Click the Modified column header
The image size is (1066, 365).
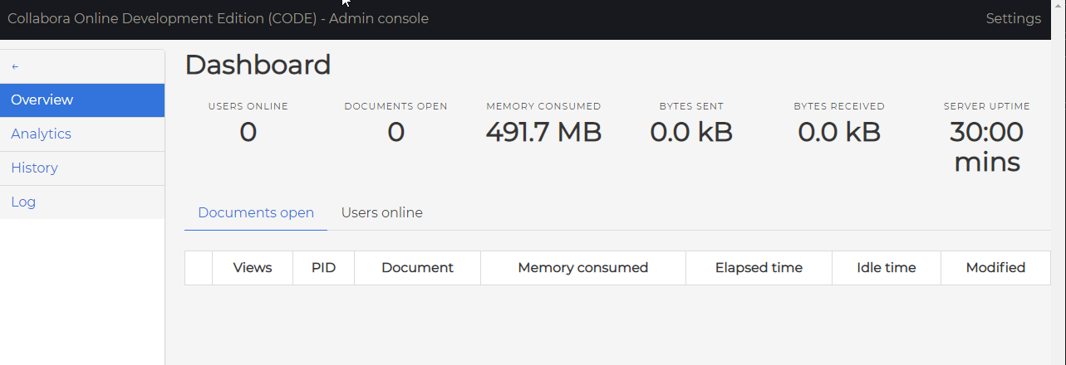click(x=995, y=268)
